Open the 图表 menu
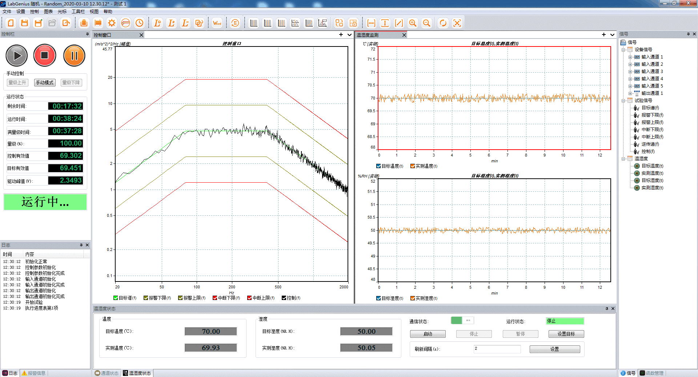 coord(48,12)
